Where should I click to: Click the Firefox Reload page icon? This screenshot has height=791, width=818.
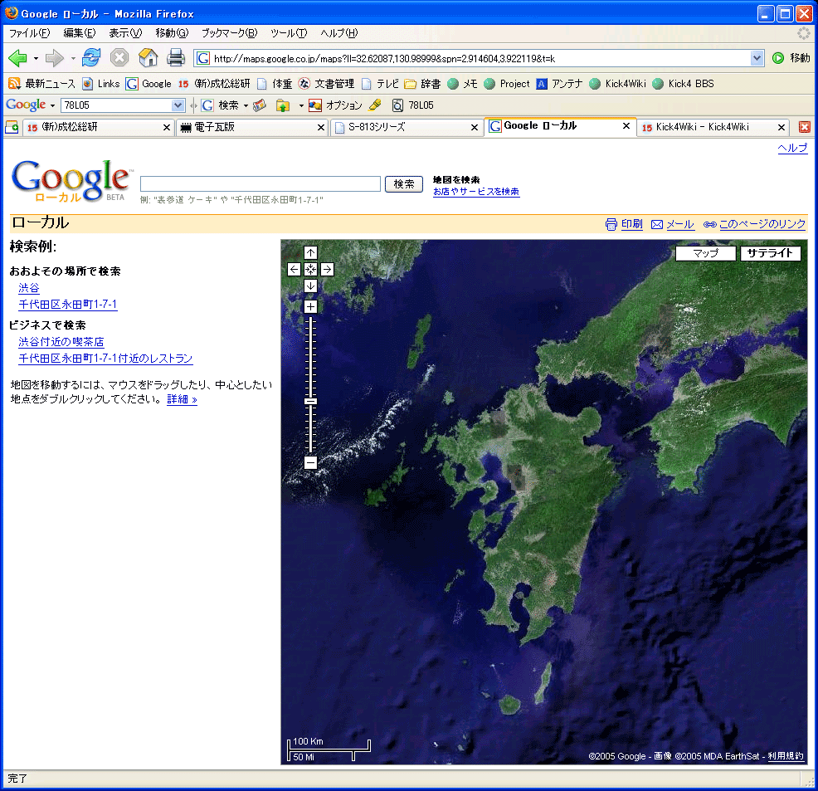(91, 57)
